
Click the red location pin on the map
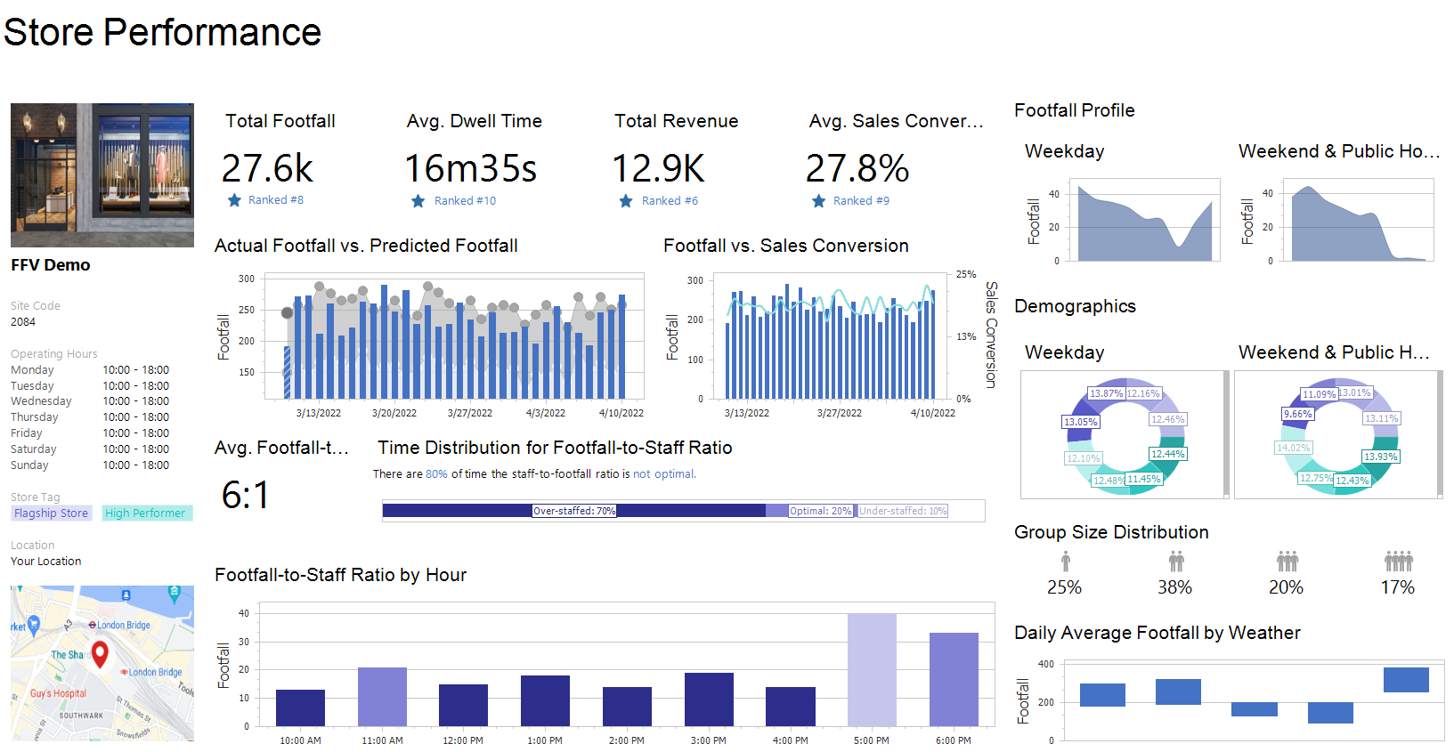(x=100, y=654)
